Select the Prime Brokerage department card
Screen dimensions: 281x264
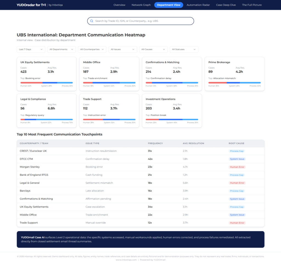pos(234,74)
